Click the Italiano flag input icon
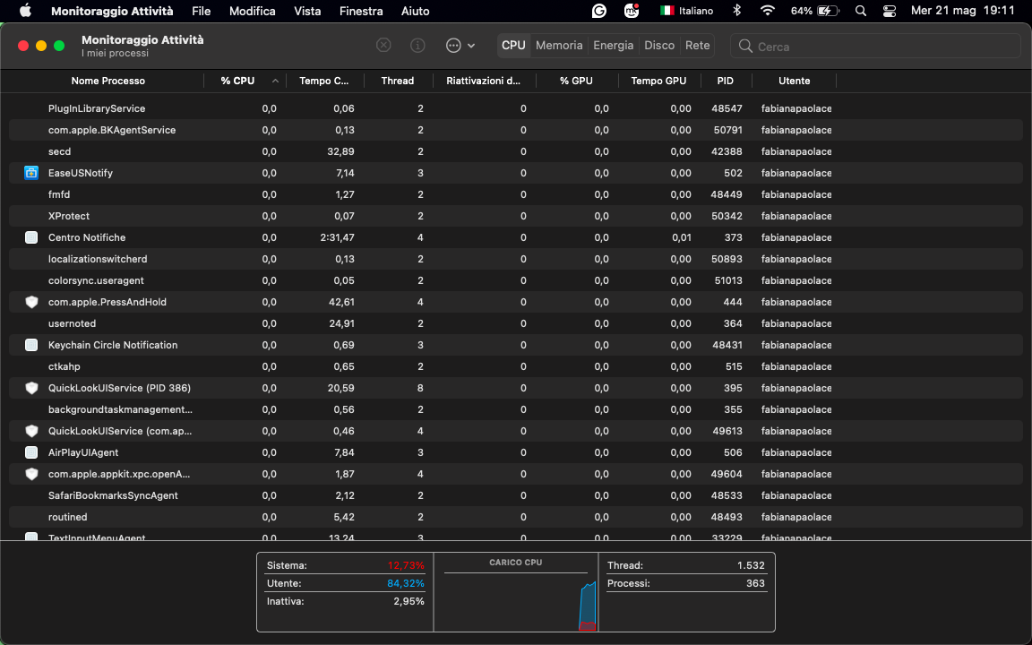1032x645 pixels. [x=666, y=11]
